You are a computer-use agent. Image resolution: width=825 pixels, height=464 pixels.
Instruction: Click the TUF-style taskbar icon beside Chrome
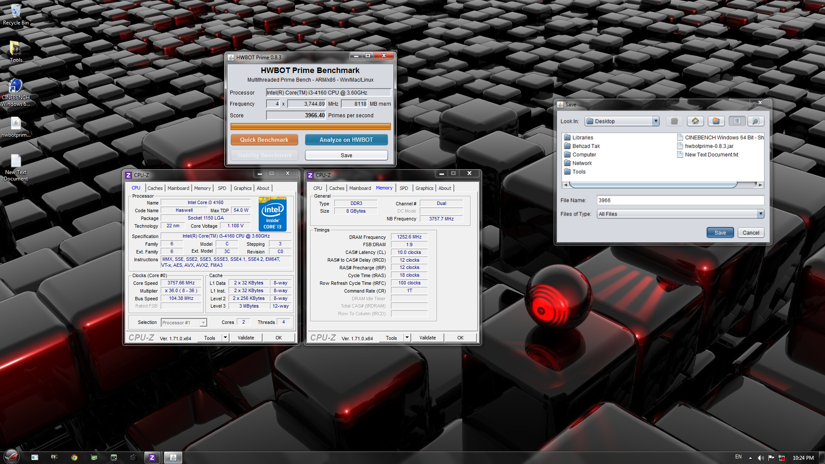point(54,458)
